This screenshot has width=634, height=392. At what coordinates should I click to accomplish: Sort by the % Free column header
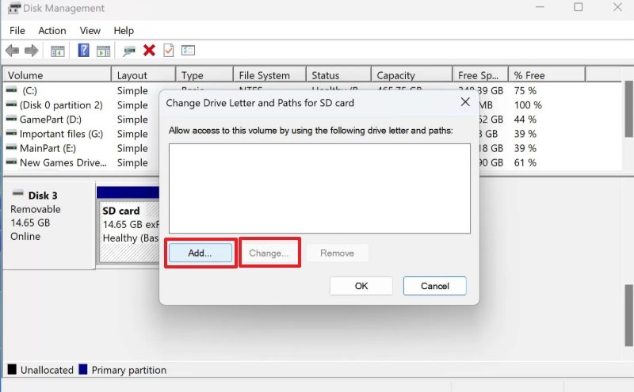[x=547, y=75]
